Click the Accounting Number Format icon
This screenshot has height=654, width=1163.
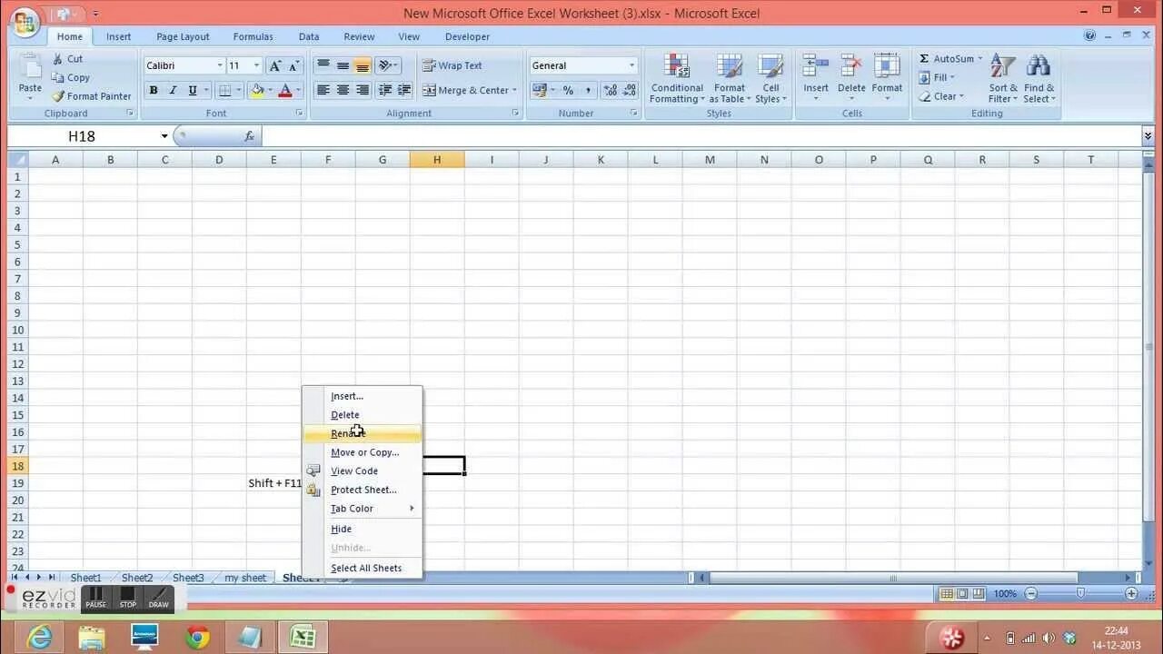tap(540, 90)
